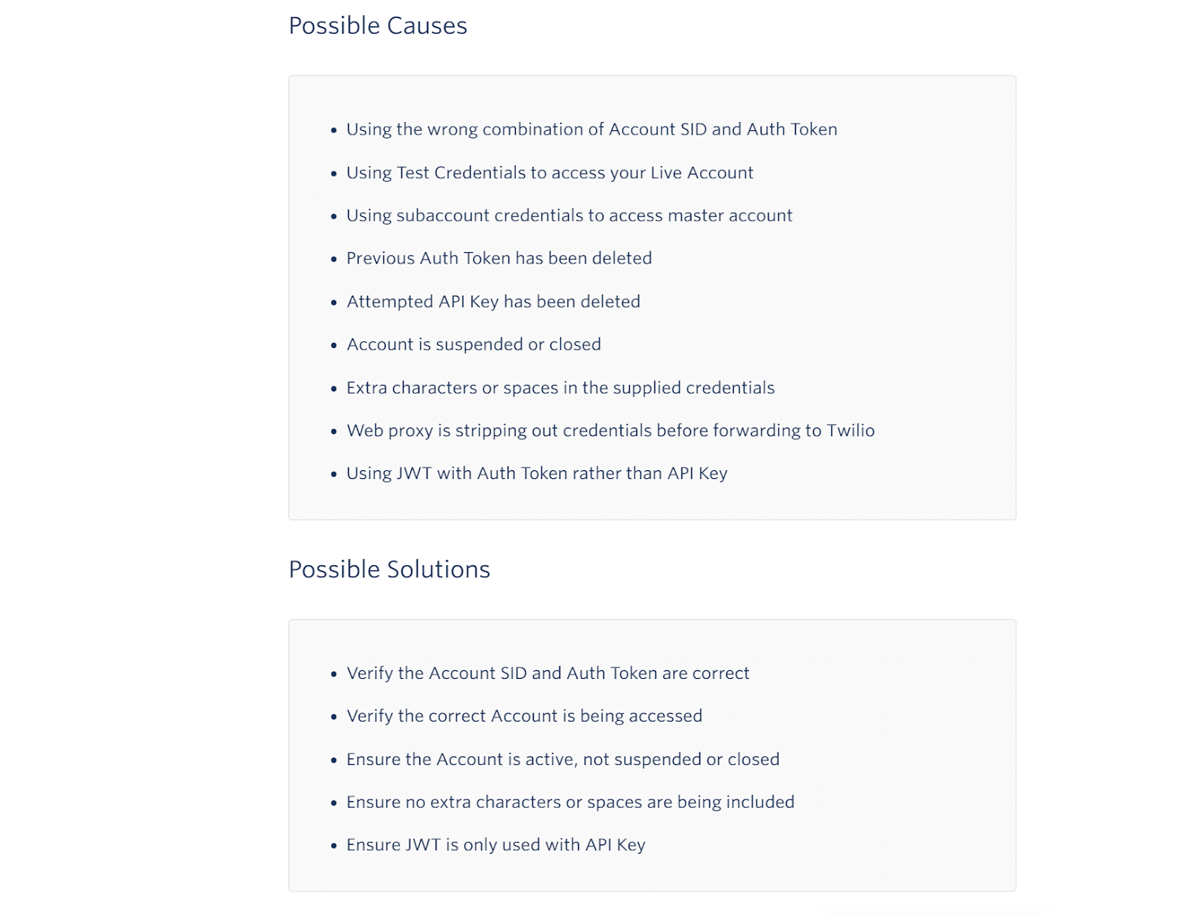Click 'Using JWT with Auth Token' cause
This screenshot has height=914, width=1198.
pyautogui.click(x=537, y=473)
